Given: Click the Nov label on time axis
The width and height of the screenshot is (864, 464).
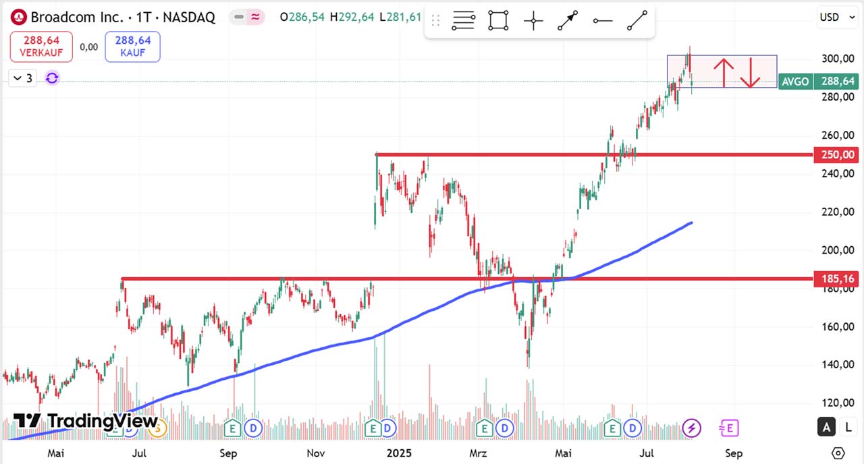Looking at the screenshot, I should (x=316, y=453).
